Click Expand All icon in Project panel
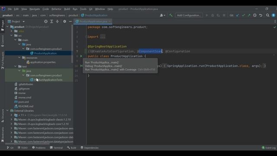 pyautogui.click(x=52, y=22)
